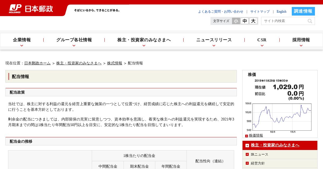Click arrow icon beside 経営方針

click(x=247, y=163)
